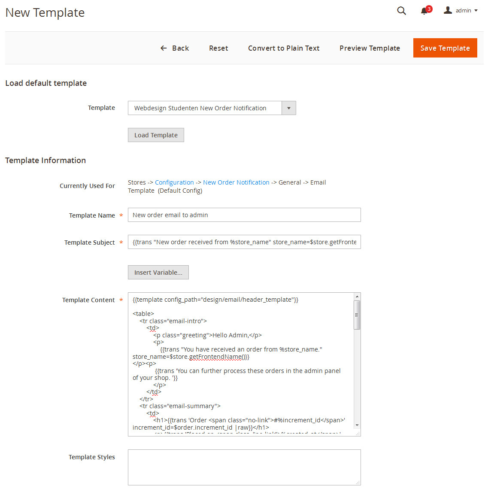The width and height of the screenshot is (485, 491).
Task: Open the search magnifier icon
Action: tap(401, 11)
